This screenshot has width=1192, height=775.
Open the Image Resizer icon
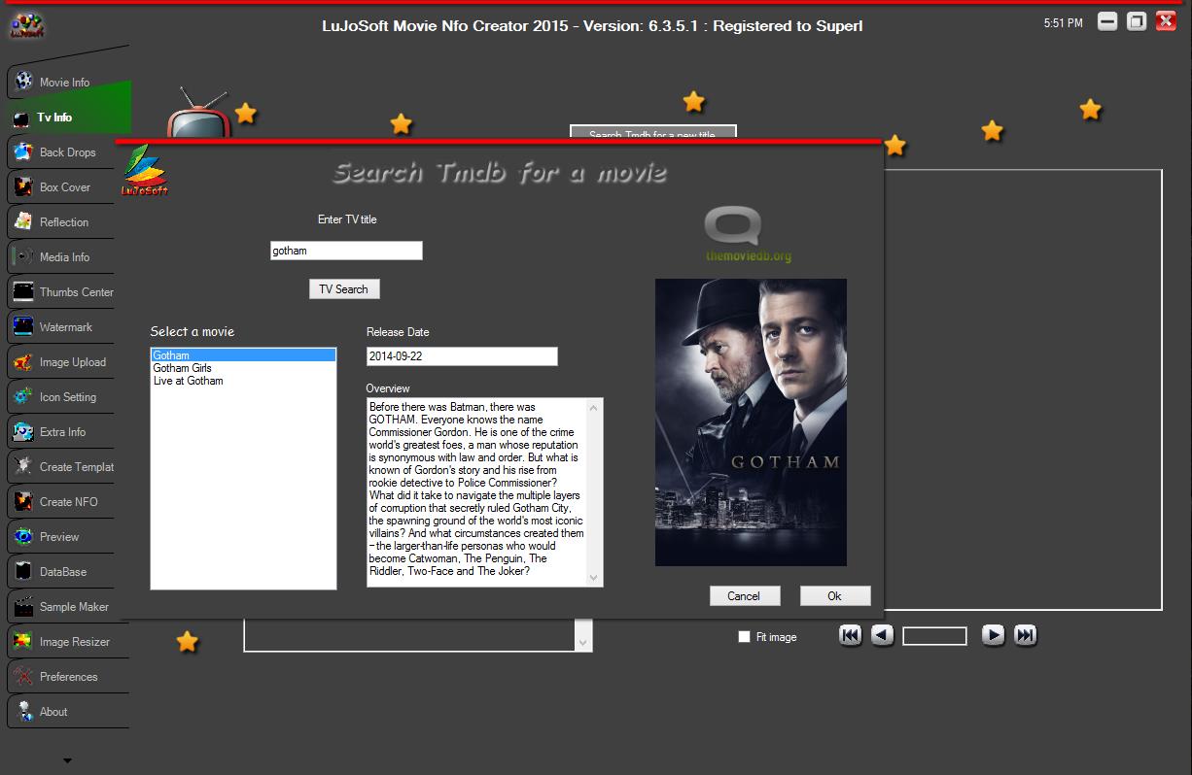23,641
